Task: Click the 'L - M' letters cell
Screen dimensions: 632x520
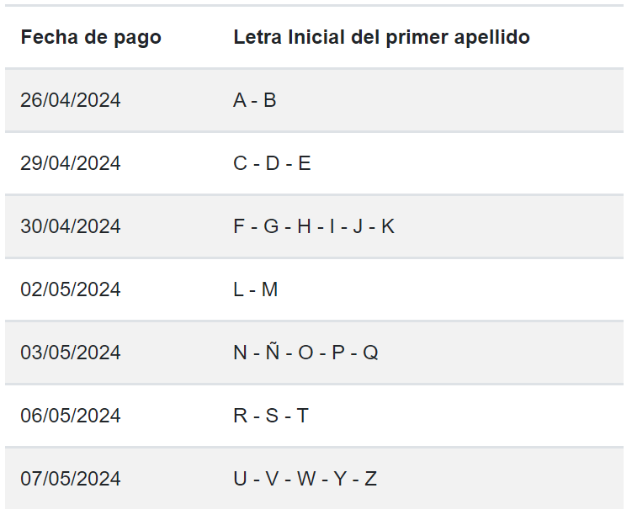Action: pos(255,289)
